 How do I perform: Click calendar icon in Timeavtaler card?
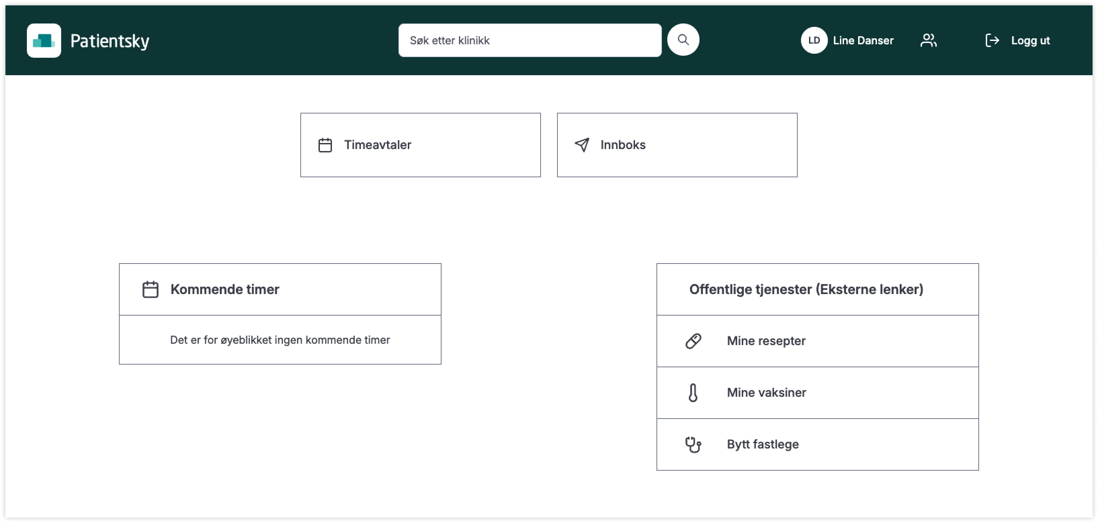click(325, 145)
